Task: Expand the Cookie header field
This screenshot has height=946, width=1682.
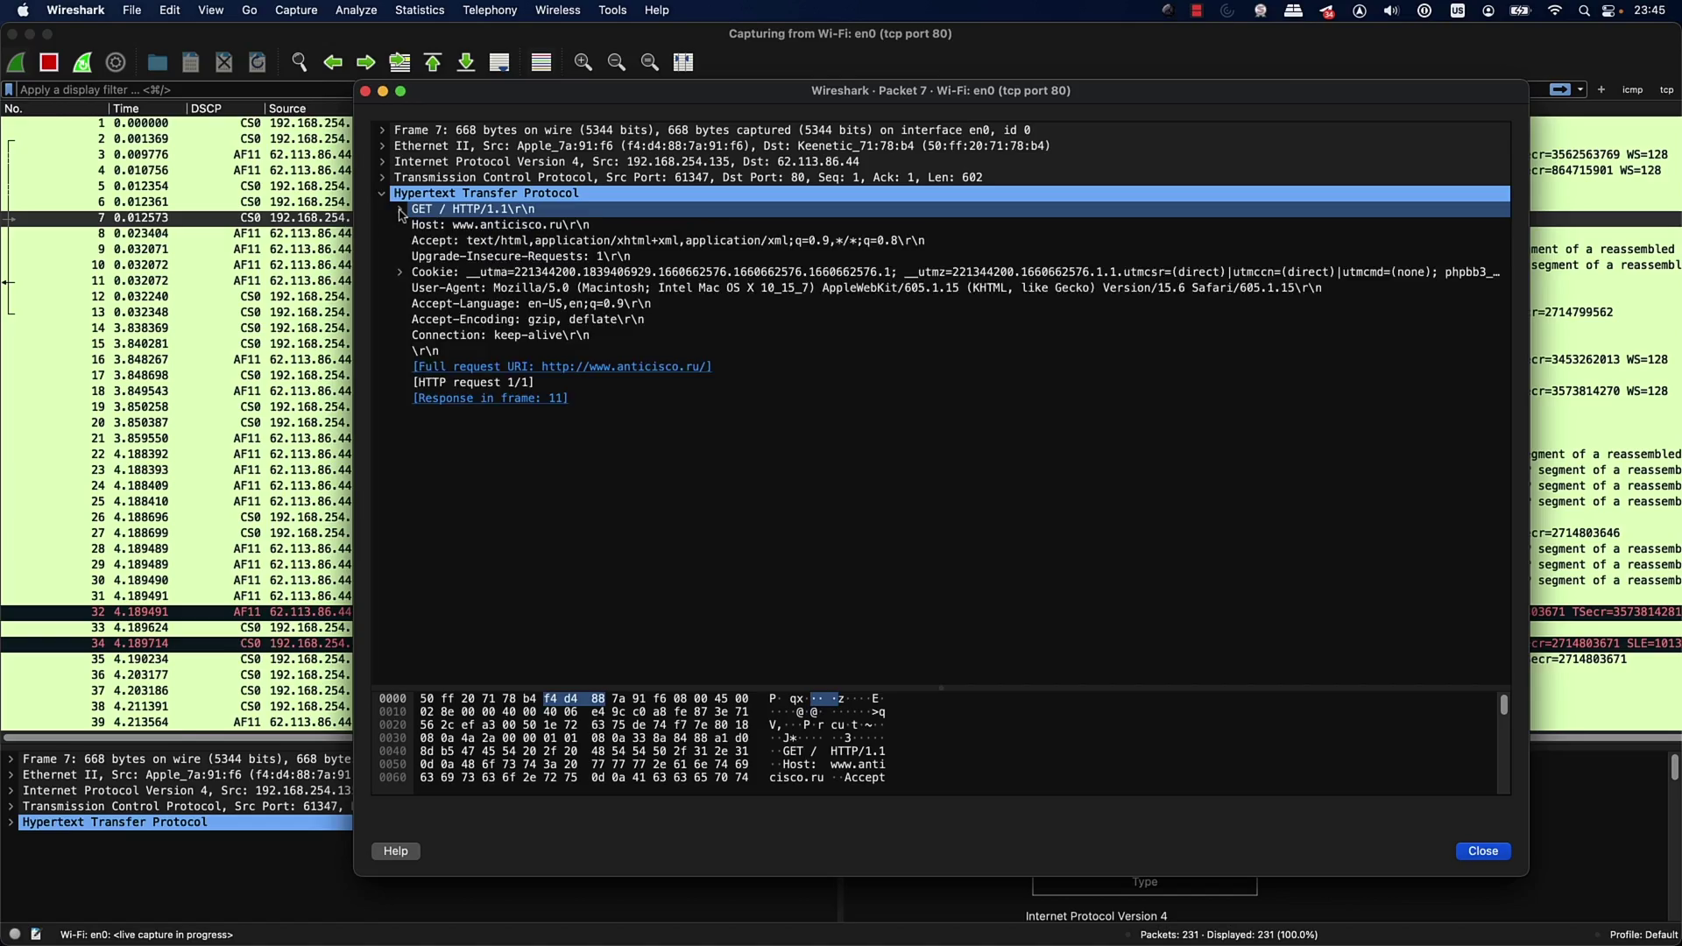Action: pos(399,272)
